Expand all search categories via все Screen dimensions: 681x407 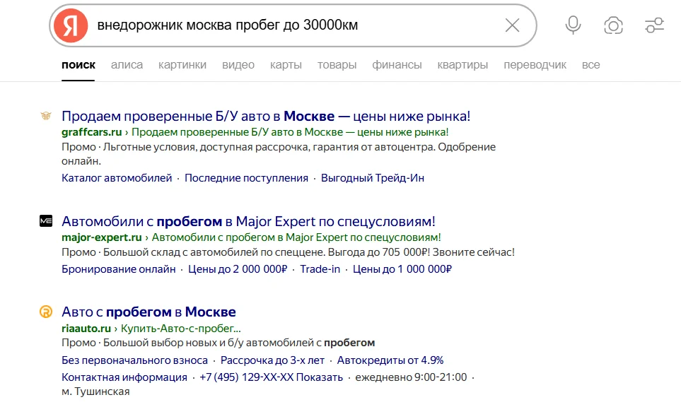tap(591, 64)
